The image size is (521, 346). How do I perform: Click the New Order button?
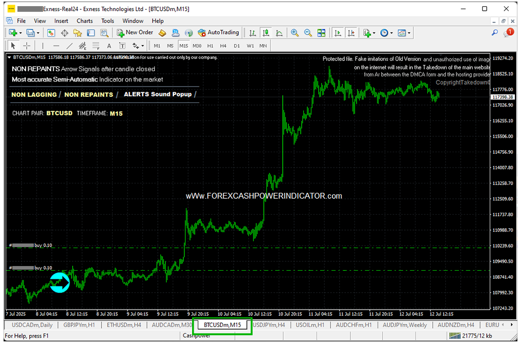click(x=135, y=33)
